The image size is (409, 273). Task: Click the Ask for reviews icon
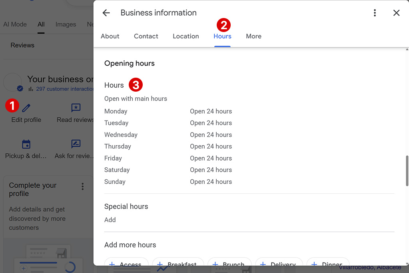tap(76, 144)
